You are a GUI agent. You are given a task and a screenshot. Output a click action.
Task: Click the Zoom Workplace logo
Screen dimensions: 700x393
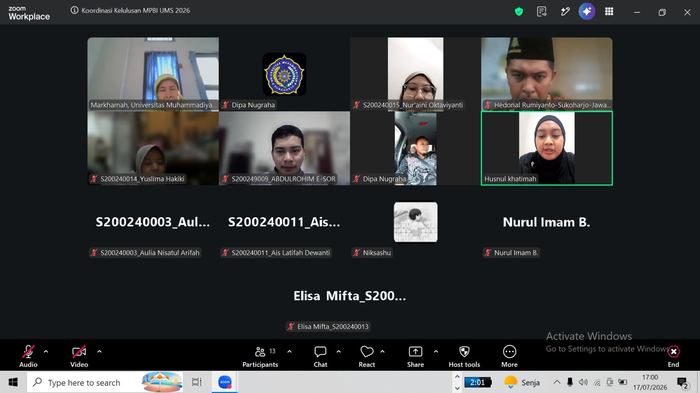(x=29, y=13)
